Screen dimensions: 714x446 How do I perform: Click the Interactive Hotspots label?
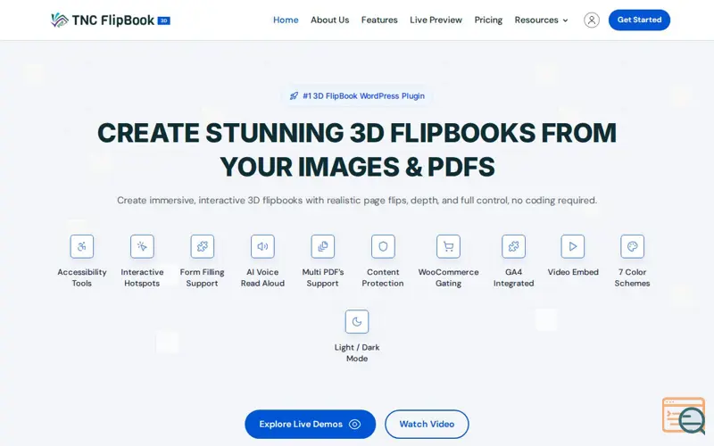142,277
